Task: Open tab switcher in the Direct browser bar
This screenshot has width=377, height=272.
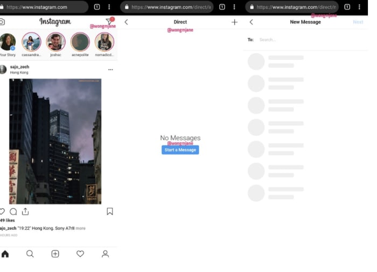Action: click(x=222, y=7)
